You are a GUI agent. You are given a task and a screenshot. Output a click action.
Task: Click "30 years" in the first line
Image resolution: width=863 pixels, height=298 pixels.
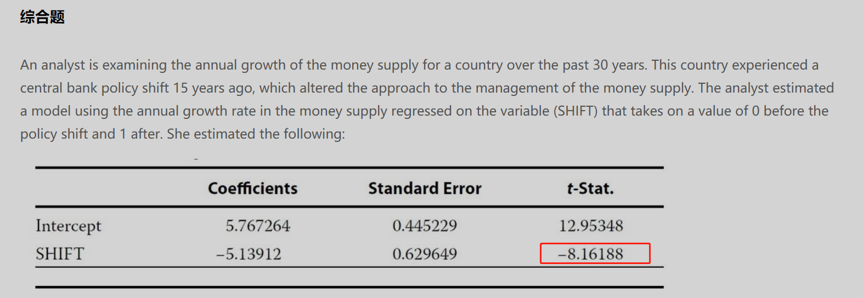pyautogui.click(x=619, y=65)
